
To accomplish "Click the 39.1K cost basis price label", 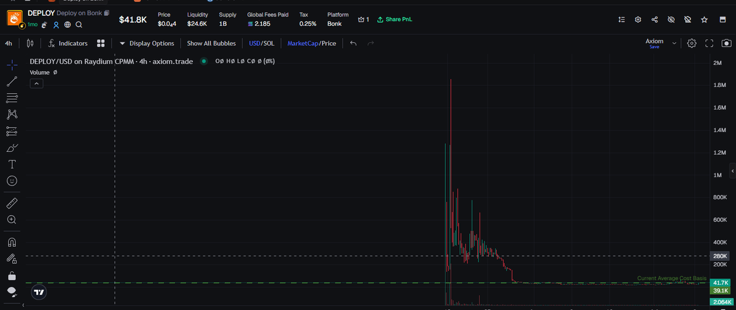I will pyautogui.click(x=721, y=290).
